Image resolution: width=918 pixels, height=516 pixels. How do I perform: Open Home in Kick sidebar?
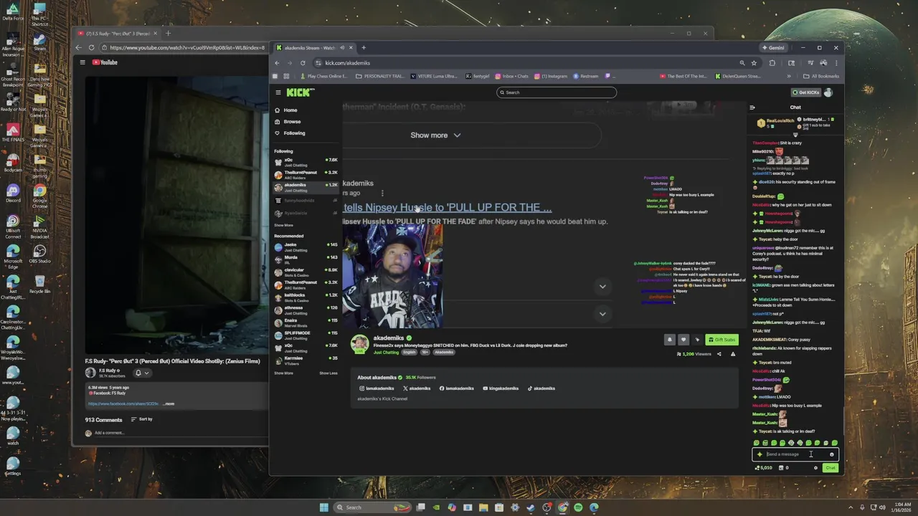point(285,110)
